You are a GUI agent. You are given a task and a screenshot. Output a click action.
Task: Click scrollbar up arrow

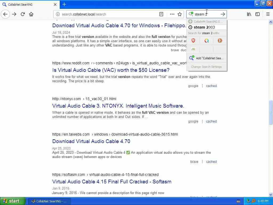[271, 22]
